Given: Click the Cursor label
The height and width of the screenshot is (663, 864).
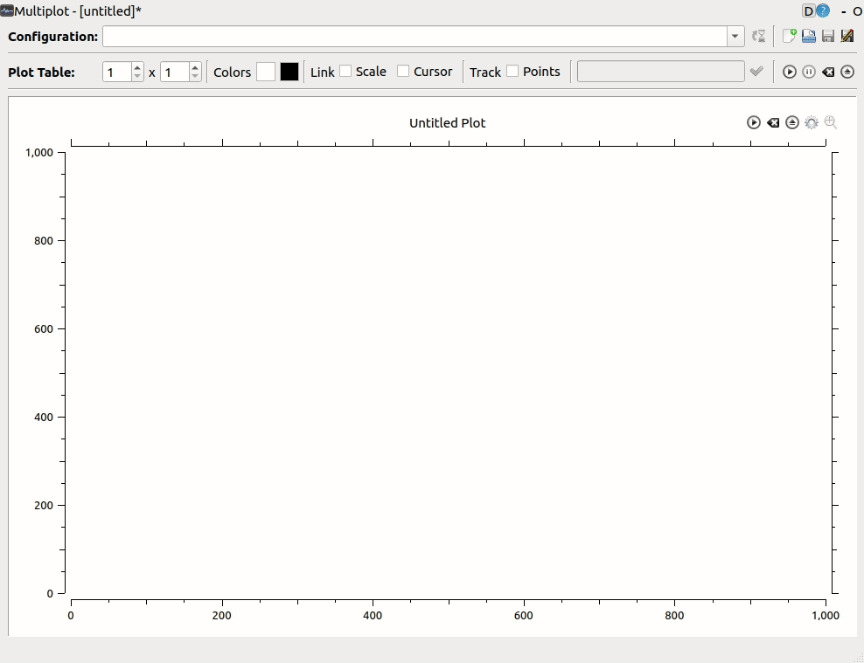Looking at the screenshot, I should pyautogui.click(x=433, y=72).
